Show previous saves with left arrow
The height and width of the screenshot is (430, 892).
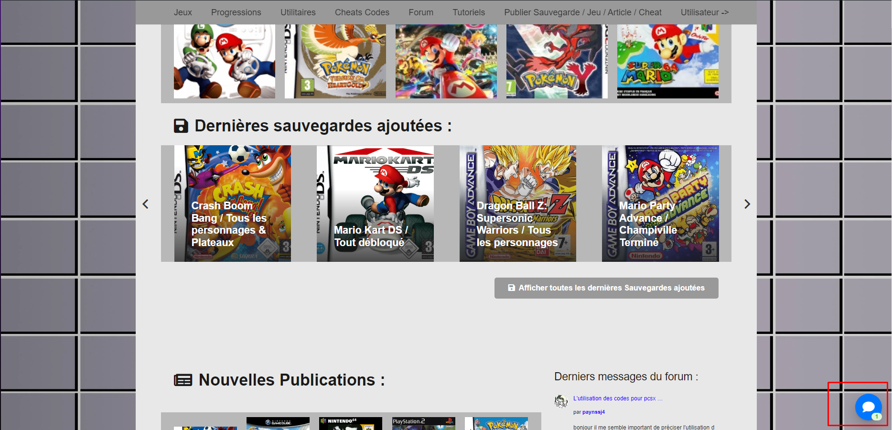(146, 204)
